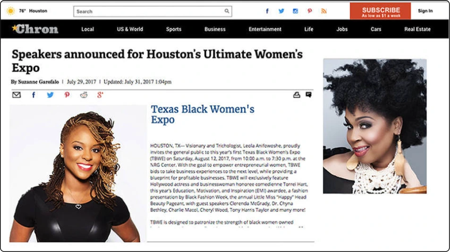Click the Facebook icon in top header

click(267, 11)
